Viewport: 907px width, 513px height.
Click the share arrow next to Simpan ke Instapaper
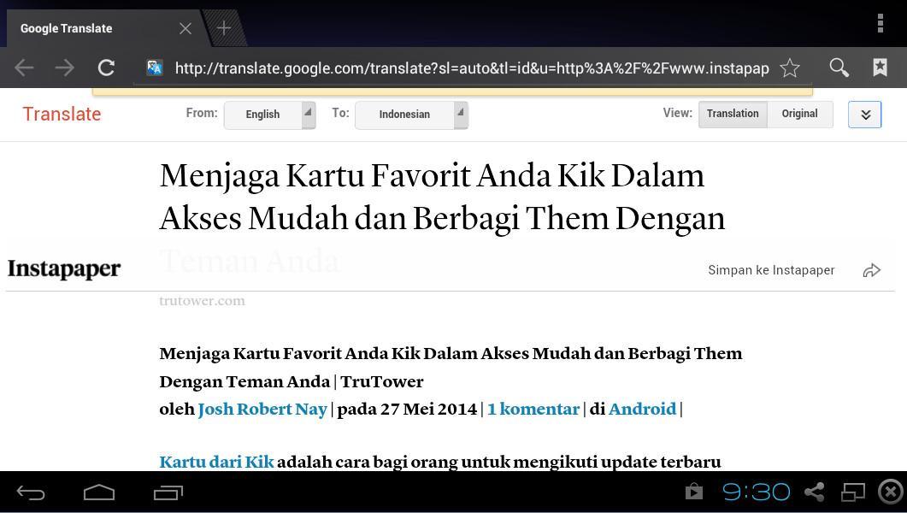click(x=872, y=270)
